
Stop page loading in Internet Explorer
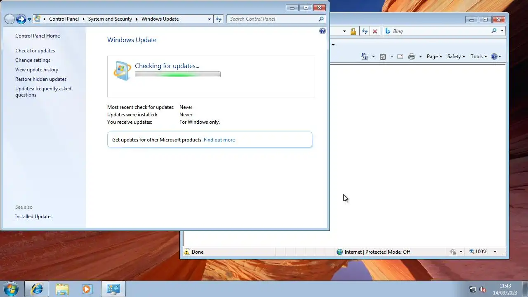tap(375, 31)
